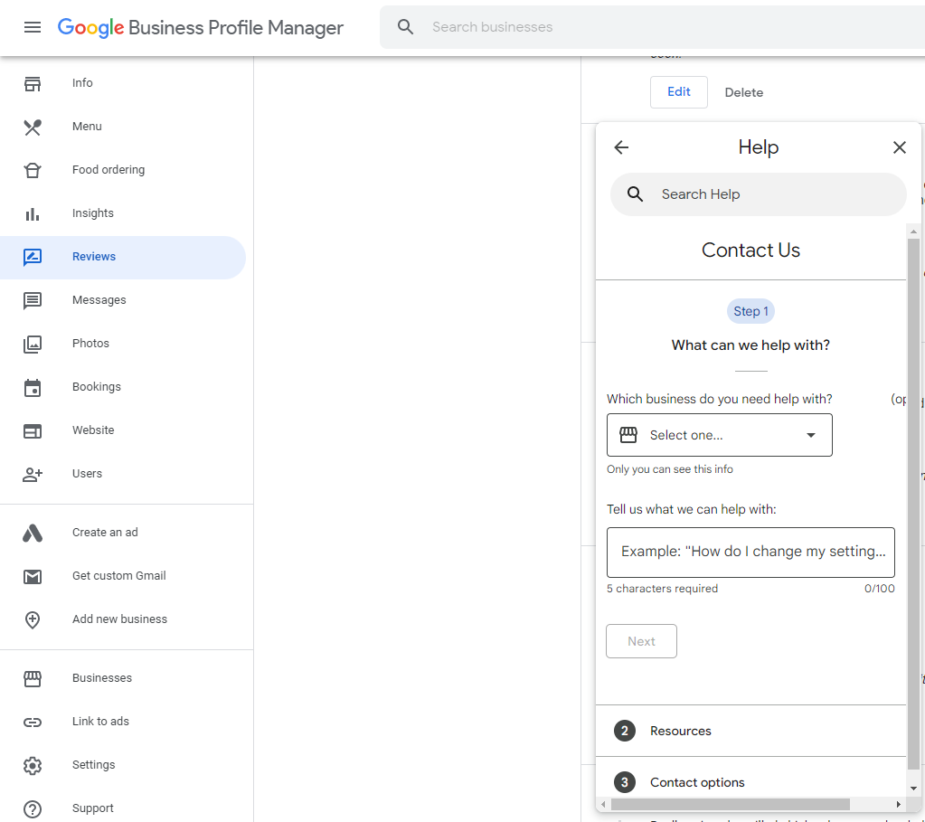This screenshot has height=822, width=925.
Task: Open the hamburger main menu icon
Action: 33,27
